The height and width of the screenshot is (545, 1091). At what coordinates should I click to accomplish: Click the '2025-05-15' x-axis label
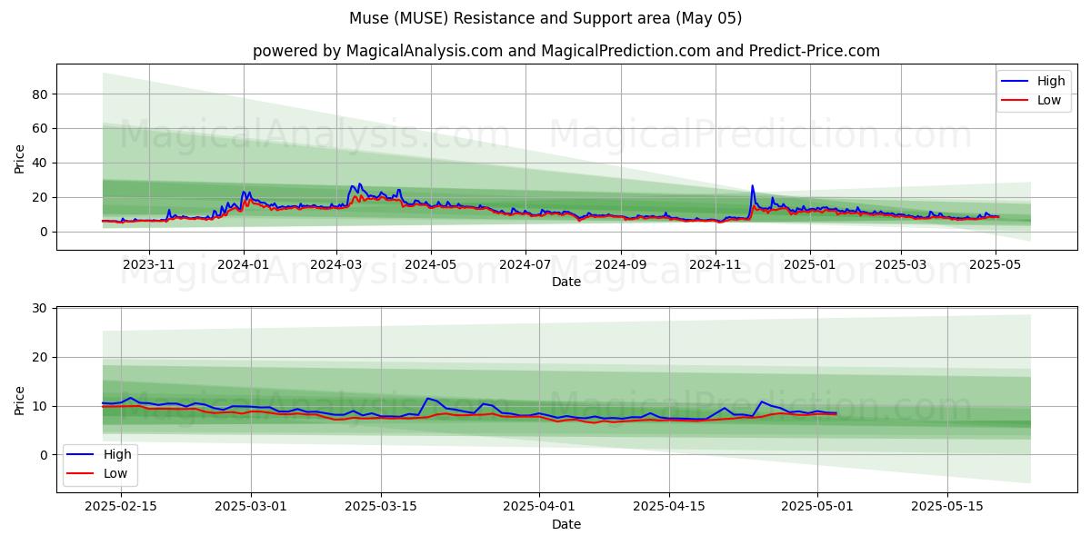pyautogui.click(x=947, y=508)
